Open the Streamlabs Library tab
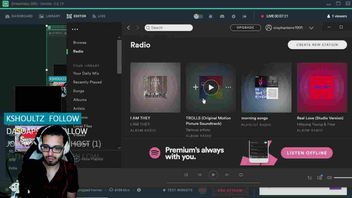This screenshot has width=352, height=198. coord(50,16)
